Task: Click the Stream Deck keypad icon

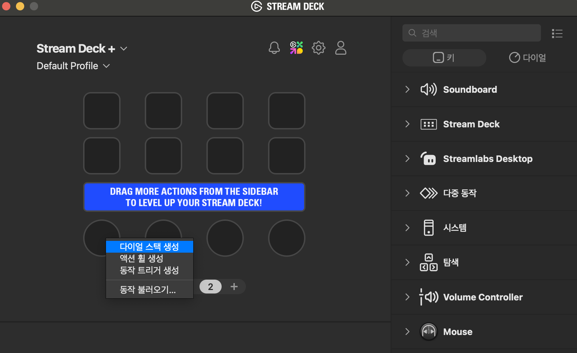Action: click(429, 124)
